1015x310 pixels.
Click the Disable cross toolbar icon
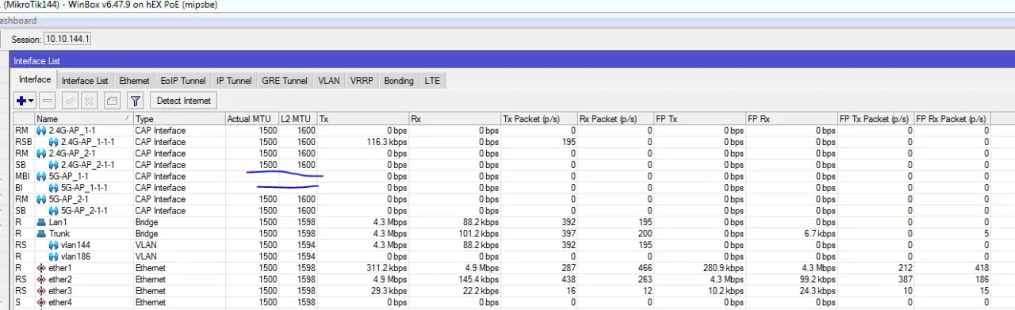(x=90, y=101)
